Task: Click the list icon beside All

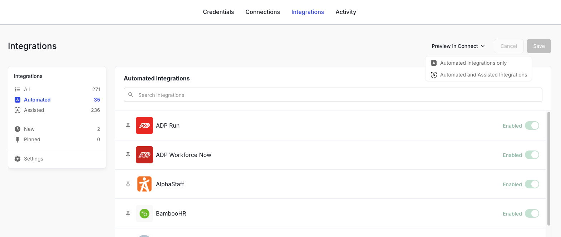Action: 18,89
